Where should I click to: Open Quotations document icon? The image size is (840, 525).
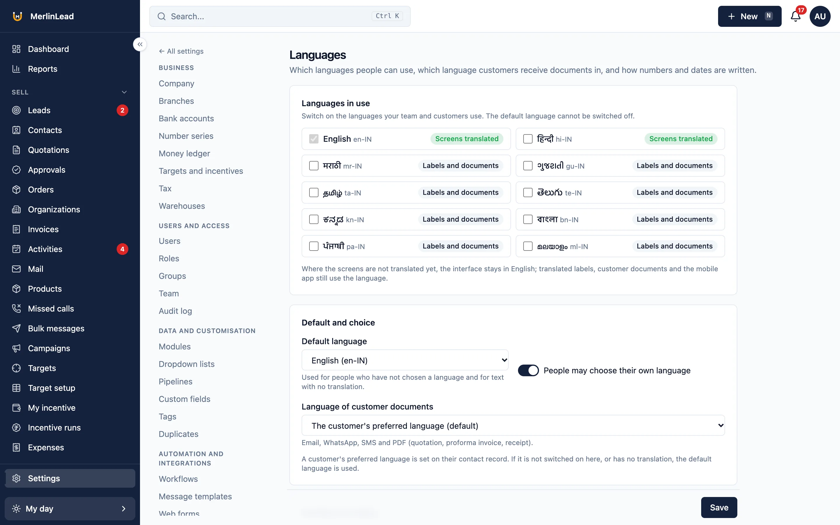[x=16, y=150]
